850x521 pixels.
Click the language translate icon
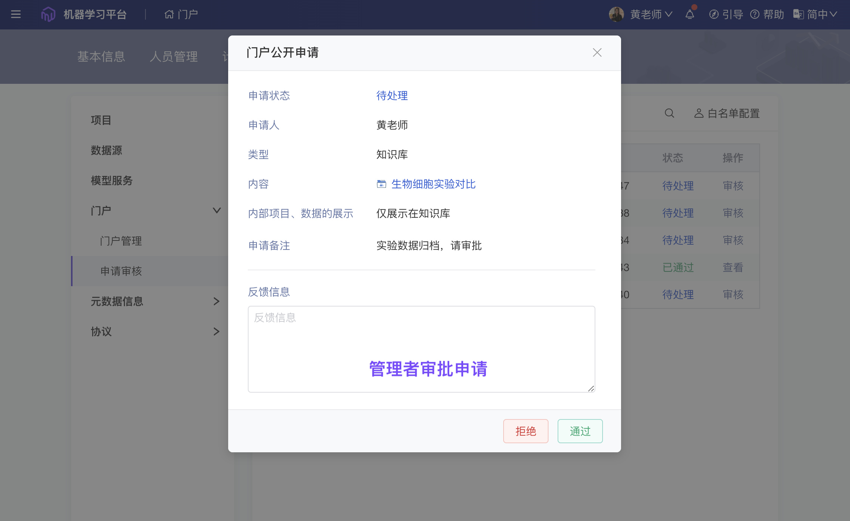[x=798, y=14]
